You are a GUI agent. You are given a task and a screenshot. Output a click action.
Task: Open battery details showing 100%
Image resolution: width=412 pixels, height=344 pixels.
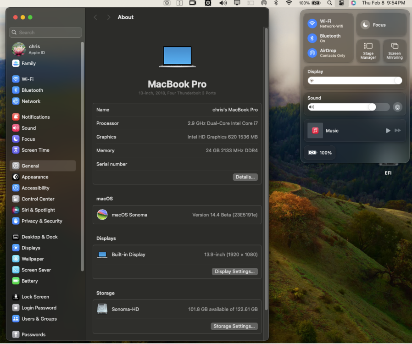[320, 153]
